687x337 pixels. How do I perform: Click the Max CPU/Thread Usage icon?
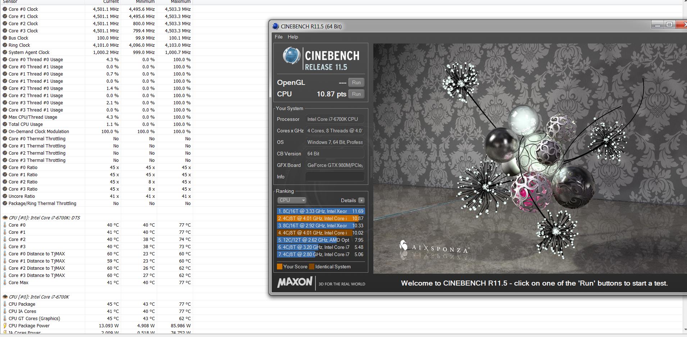point(5,117)
